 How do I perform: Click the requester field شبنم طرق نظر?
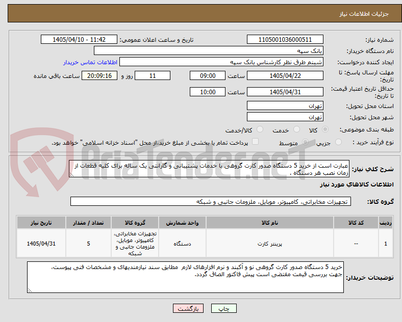(x=221, y=62)
